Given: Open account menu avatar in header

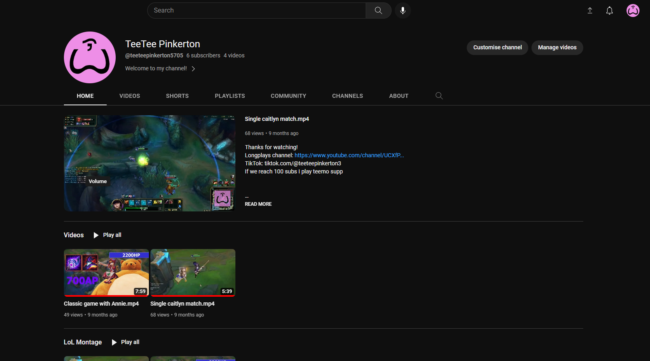Looking at the screenshot, I should 633,11.
